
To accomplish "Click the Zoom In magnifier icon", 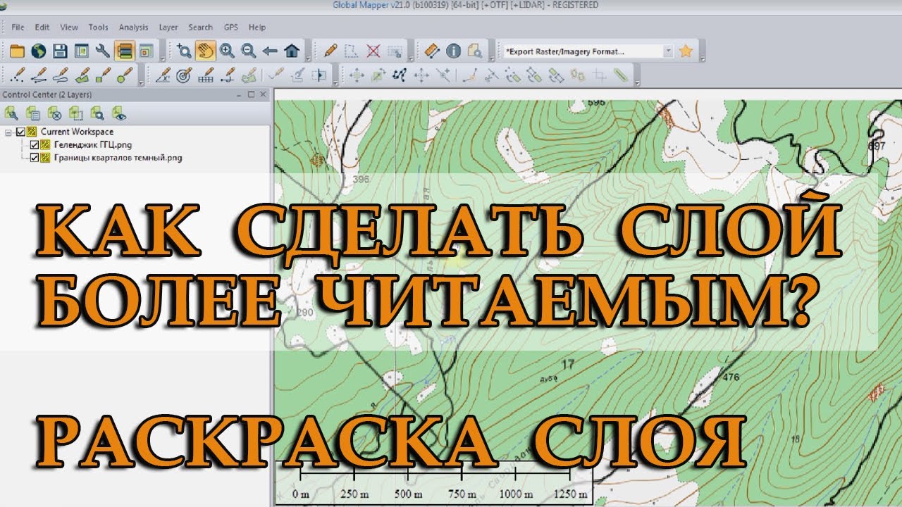I will 227,51.
